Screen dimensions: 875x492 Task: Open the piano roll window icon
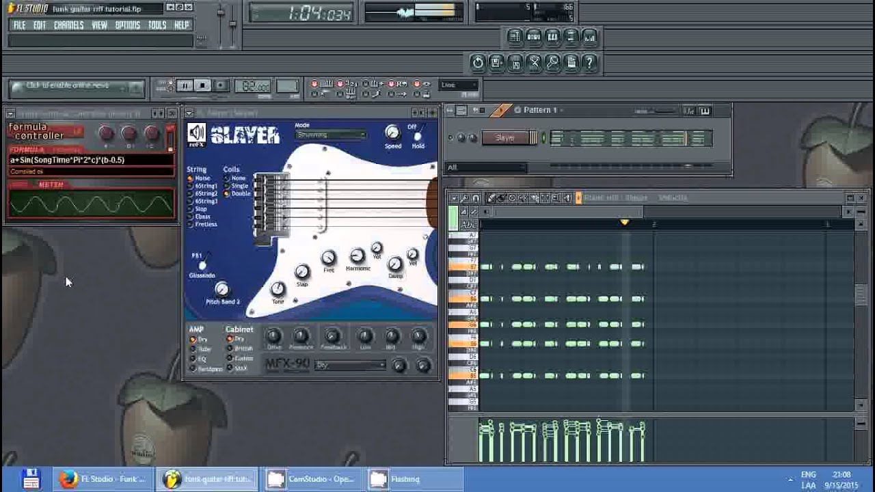pos(552,37)
